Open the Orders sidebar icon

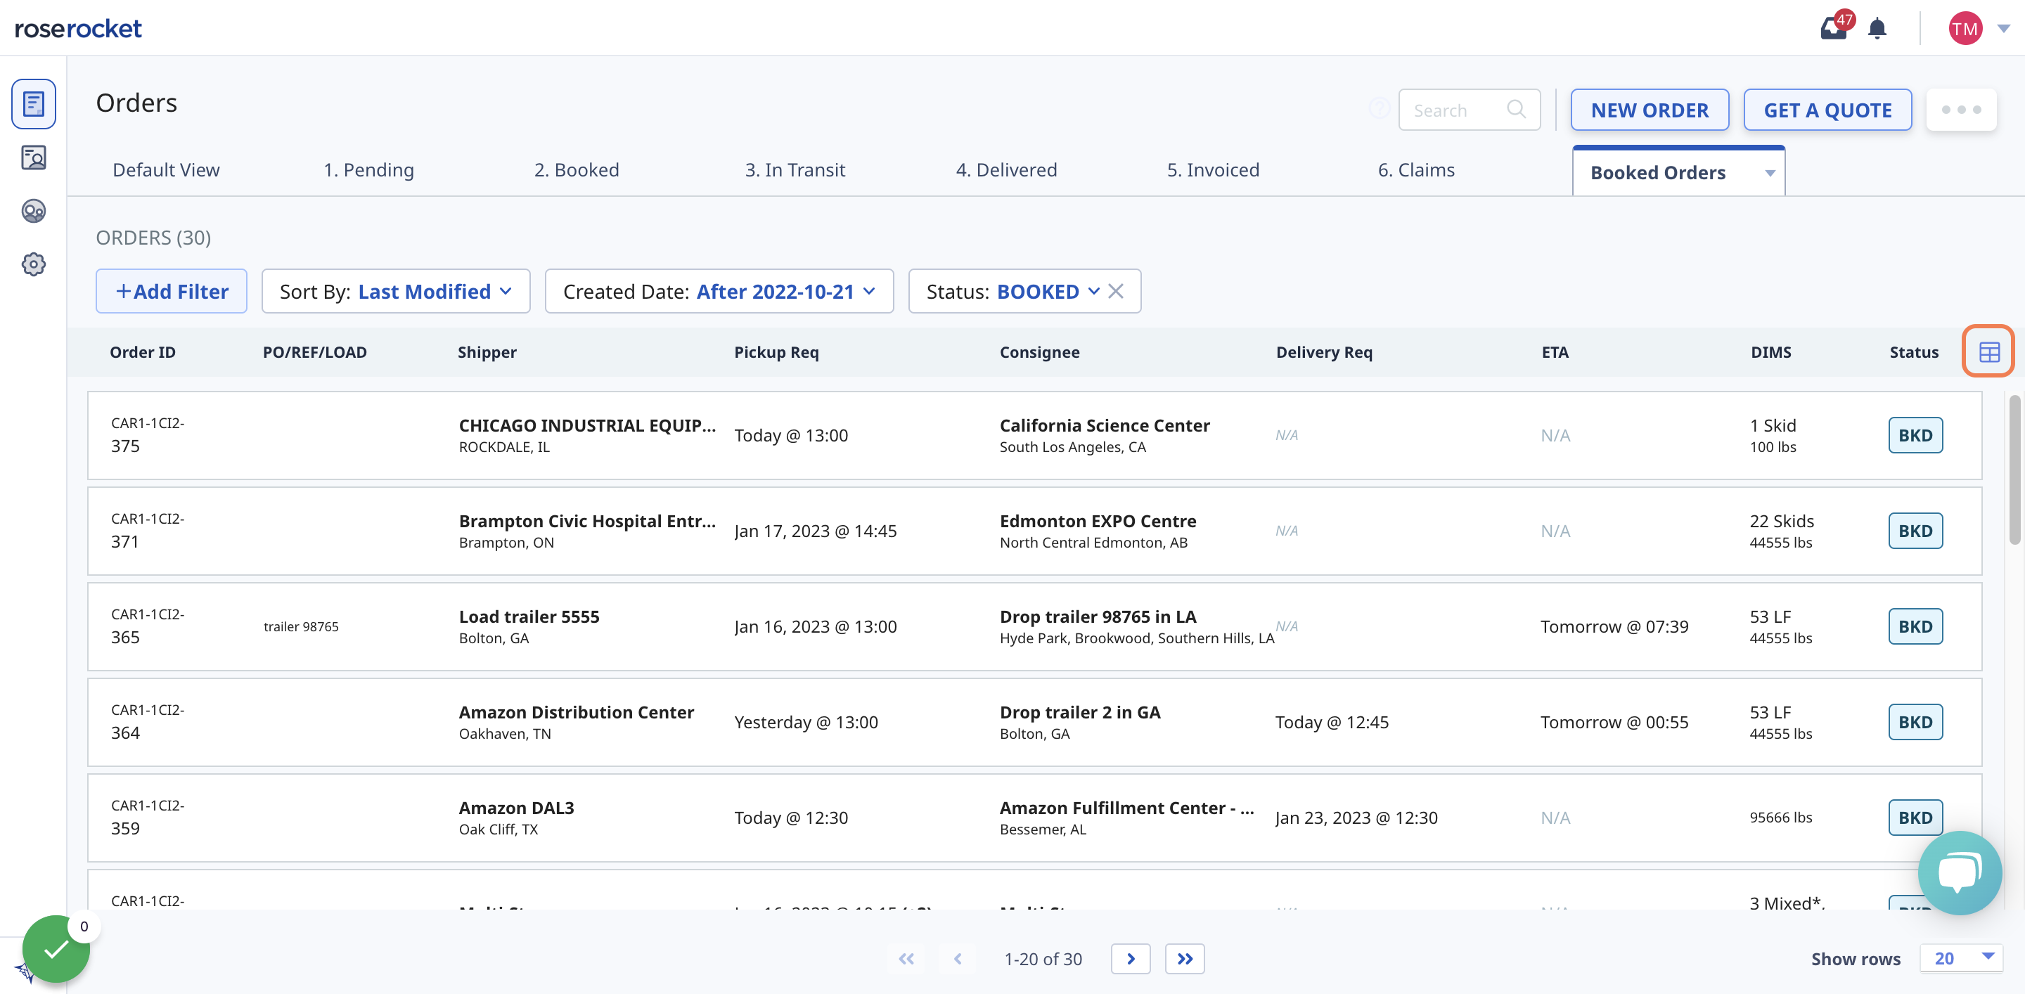click(33, 104)
